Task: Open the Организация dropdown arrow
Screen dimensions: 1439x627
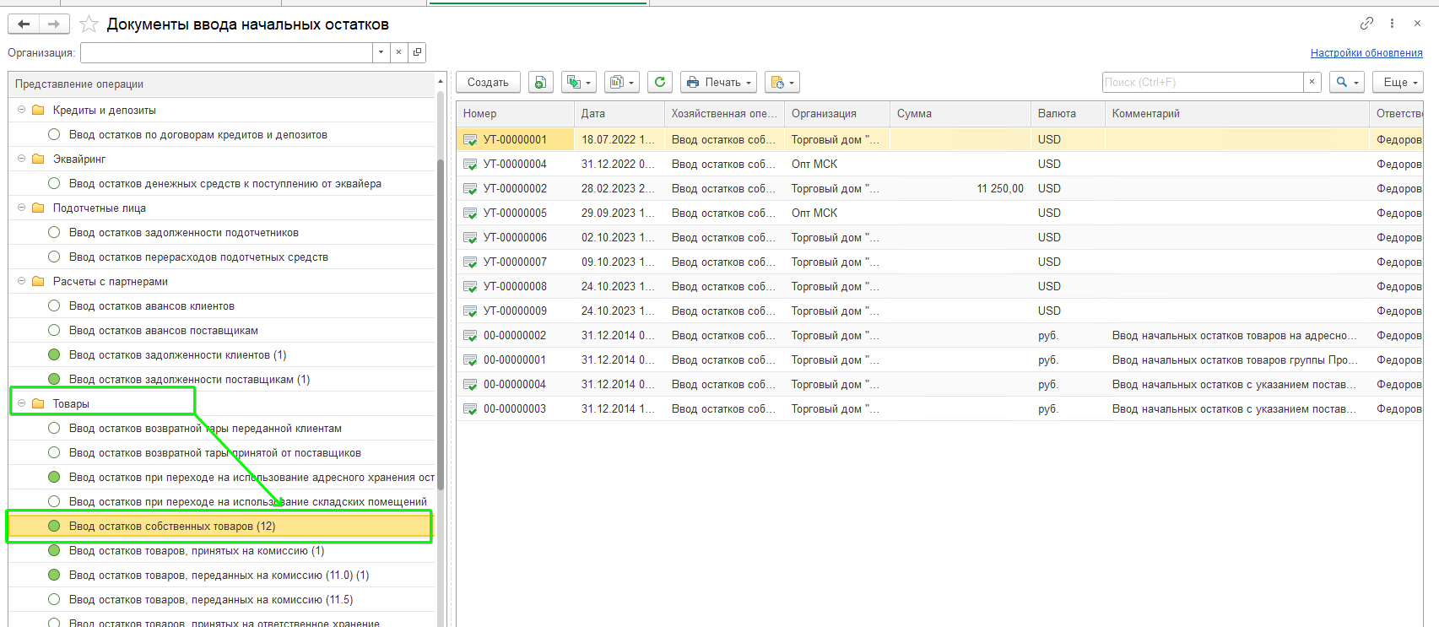Action: [x=381, y=52]
